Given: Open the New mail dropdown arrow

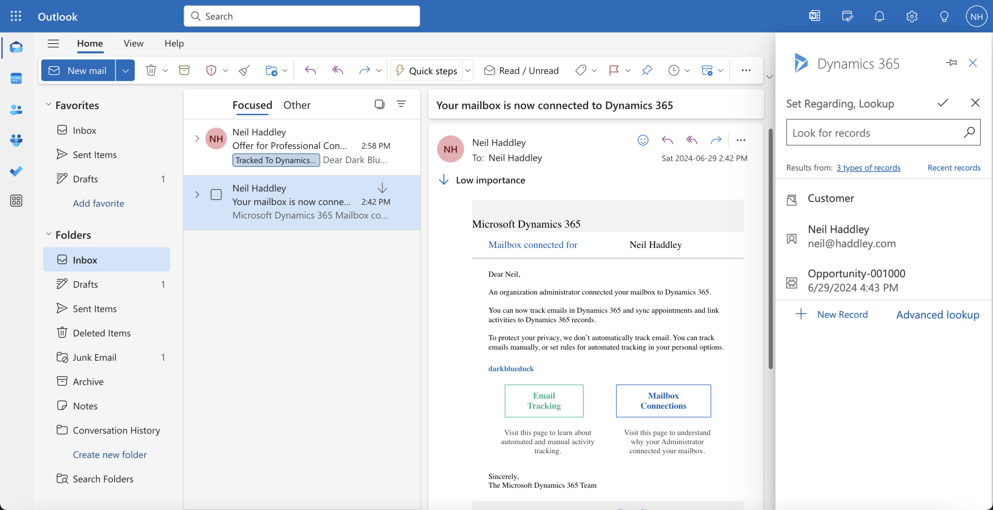Looking at the screenshot, I should (125, 70).
